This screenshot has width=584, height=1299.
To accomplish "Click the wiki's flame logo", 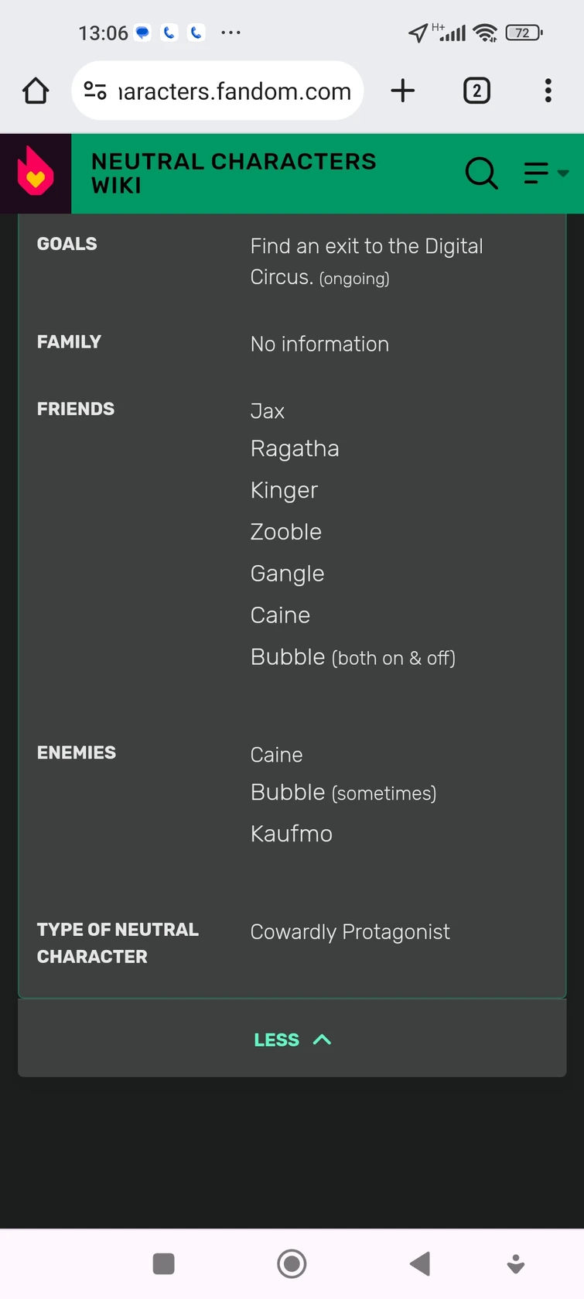I will [x=35, y=173].
